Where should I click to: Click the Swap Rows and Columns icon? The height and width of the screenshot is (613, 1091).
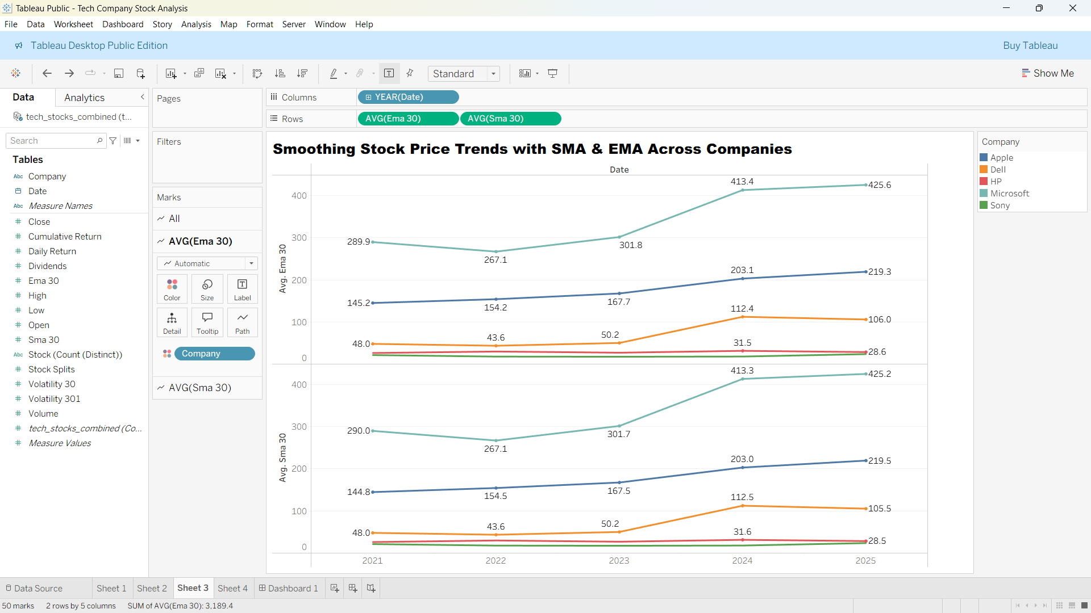pyautogui.click(x=257, y=73)
